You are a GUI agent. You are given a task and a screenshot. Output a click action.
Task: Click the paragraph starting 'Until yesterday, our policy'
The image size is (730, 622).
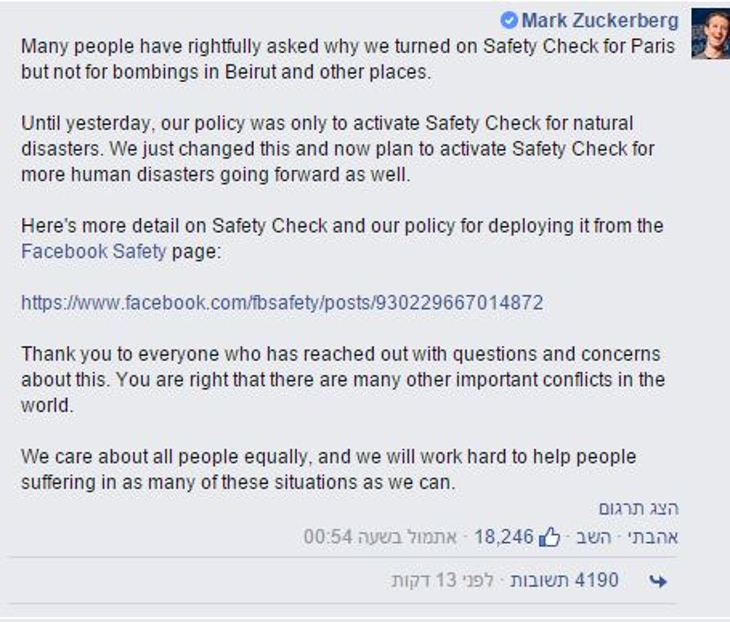[x=337, y=149]
